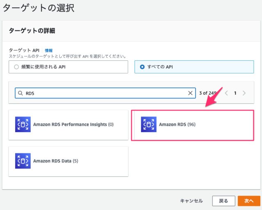Proceed with the 次へ button

point(249,201)
